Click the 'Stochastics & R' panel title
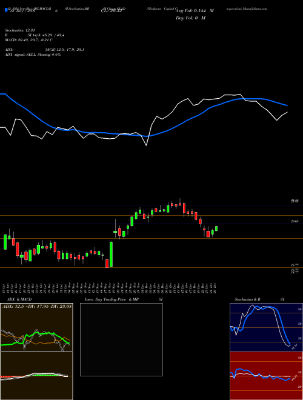The image size is (303, 400). point(247,299)
